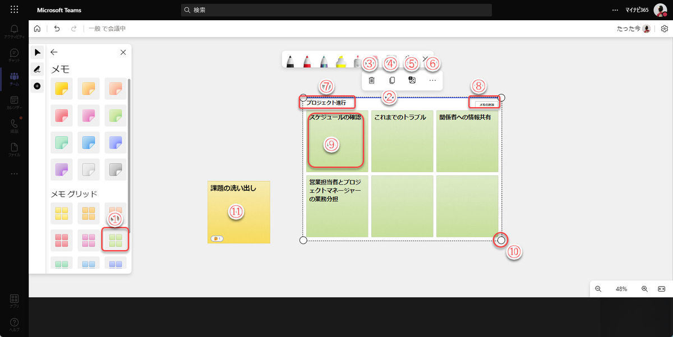Screen dimensions: 673x337
Task: Open more options for note grid
Action: coord(432,81)
